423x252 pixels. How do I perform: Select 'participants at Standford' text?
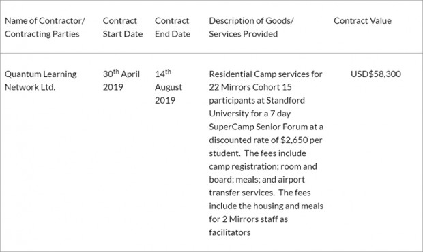[x=257, y=100]
